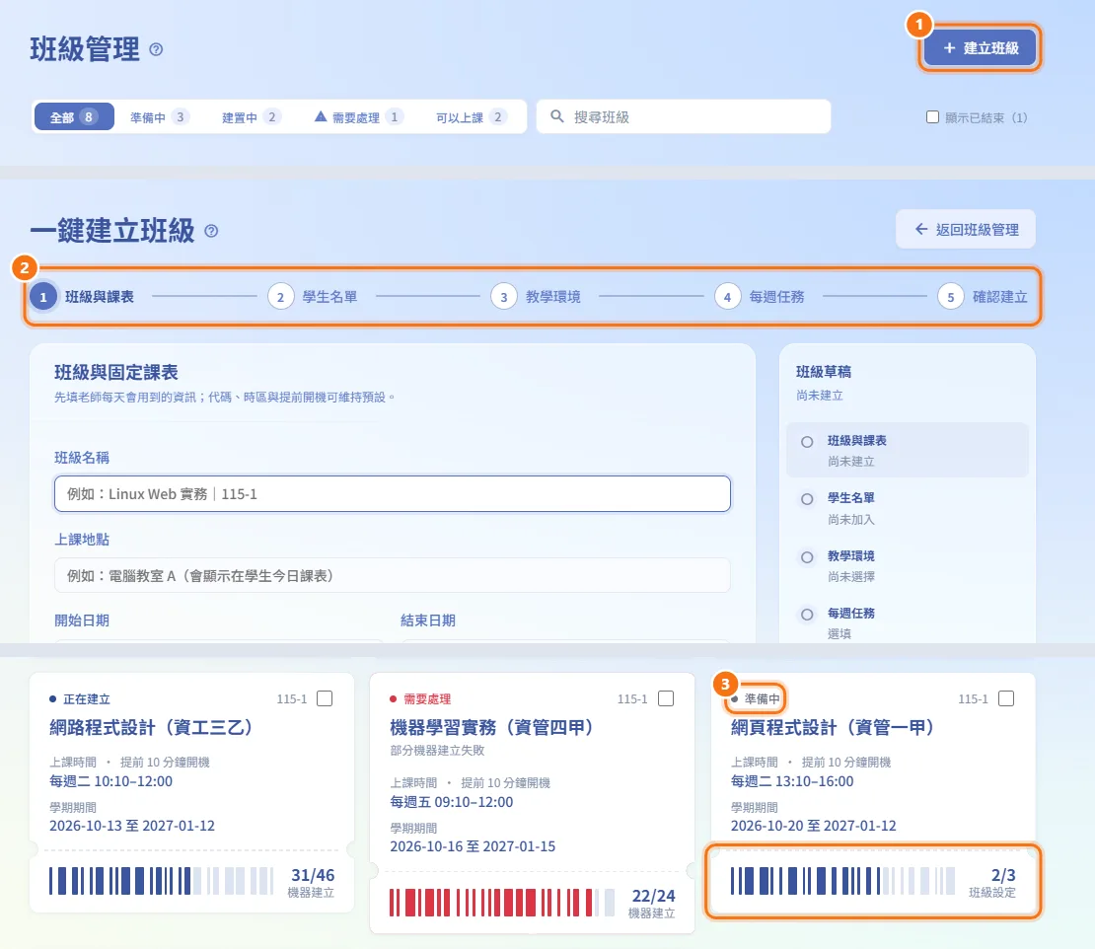1095x949 pixels.
Task: Check the 機器學習實務 class card checkbox
Action: coord(666,698)
